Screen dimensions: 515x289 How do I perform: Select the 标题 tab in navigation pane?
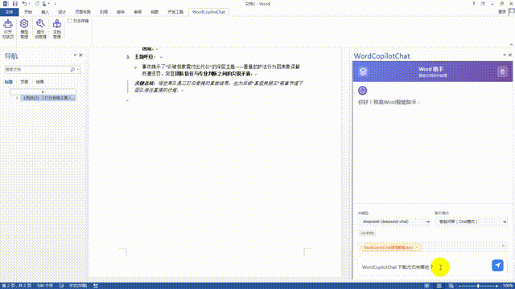9,82
